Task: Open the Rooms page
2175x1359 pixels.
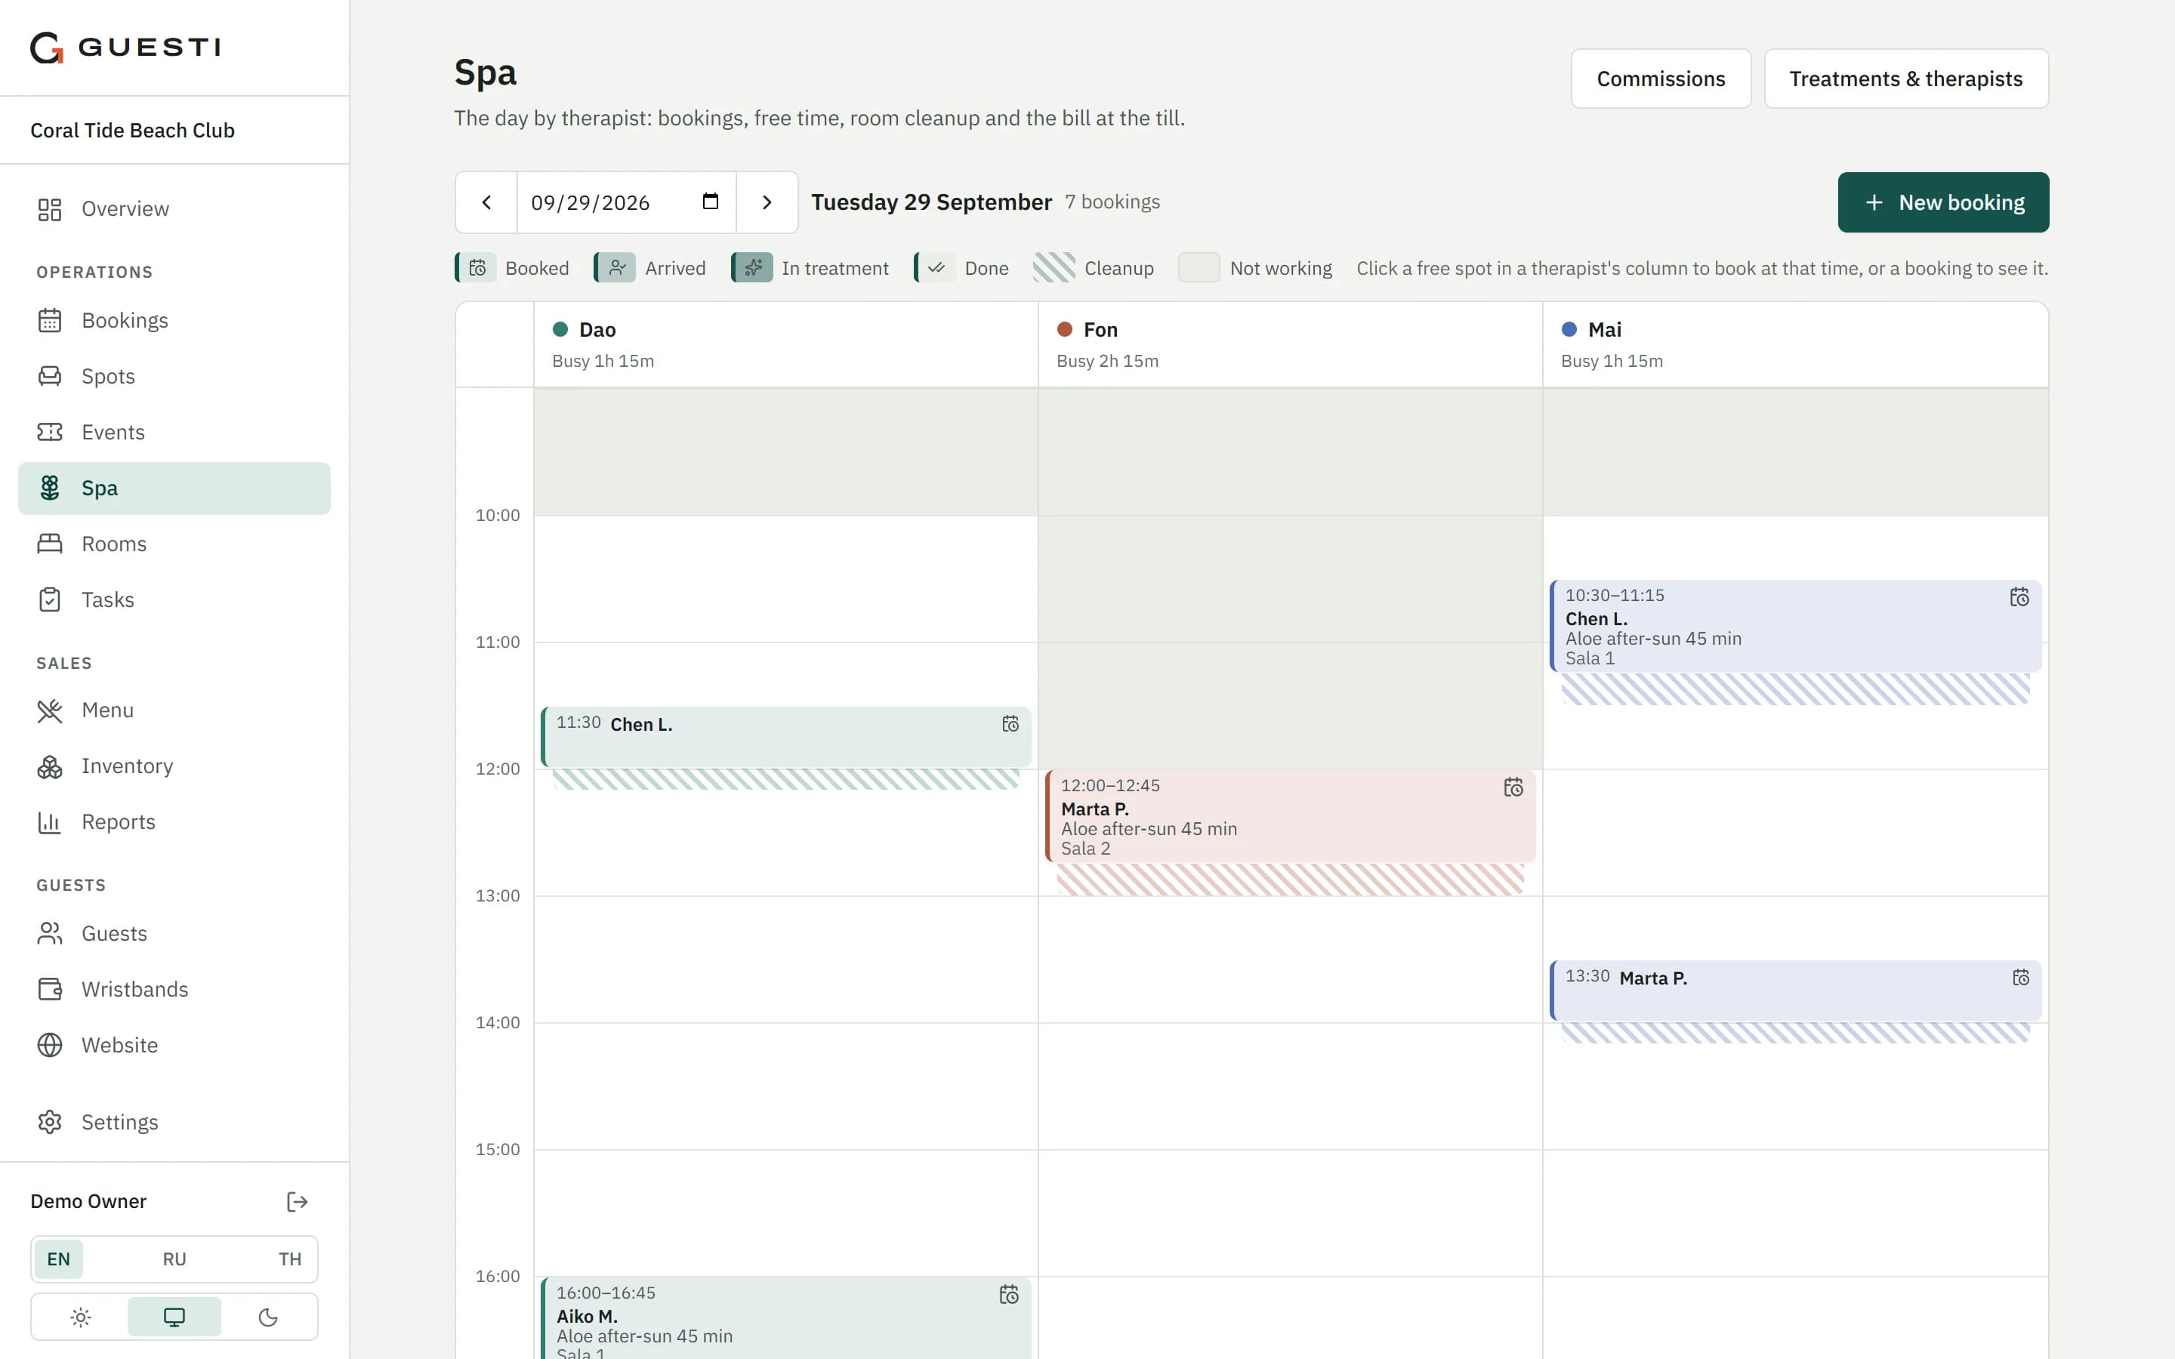Action: tap(174, 544)
